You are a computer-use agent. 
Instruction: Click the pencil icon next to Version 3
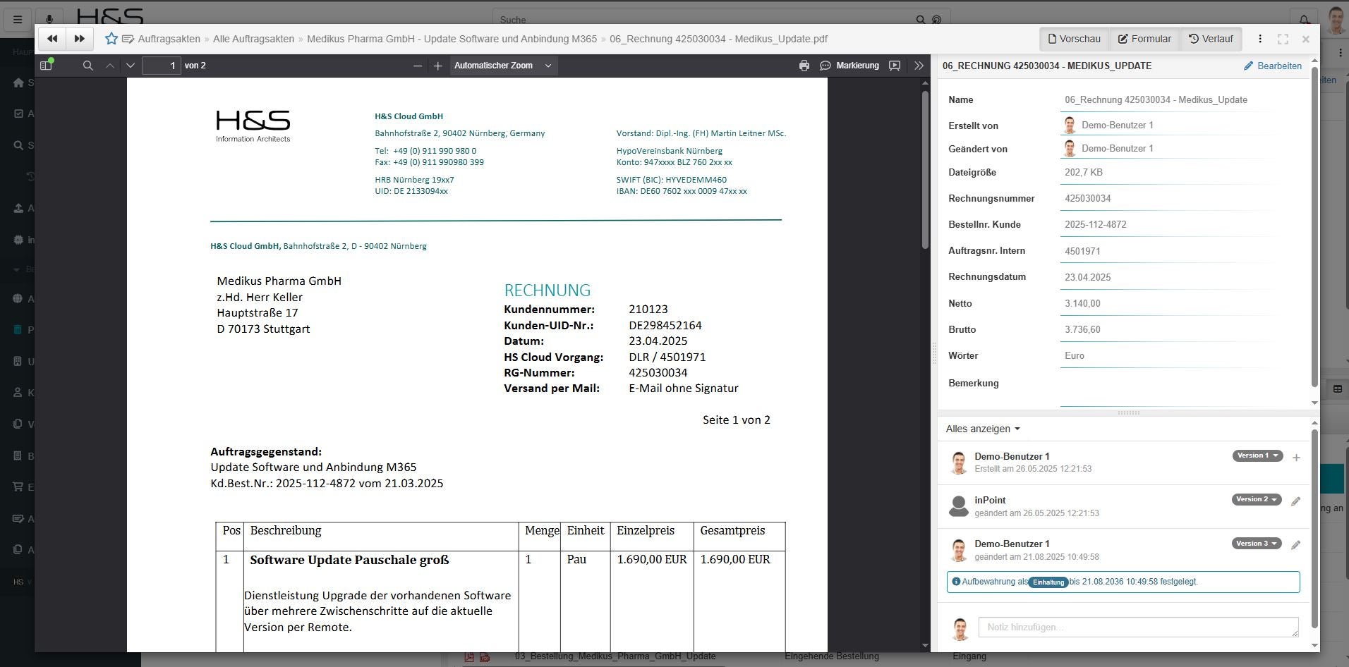pyautogui.click(x=1295, y=545)
